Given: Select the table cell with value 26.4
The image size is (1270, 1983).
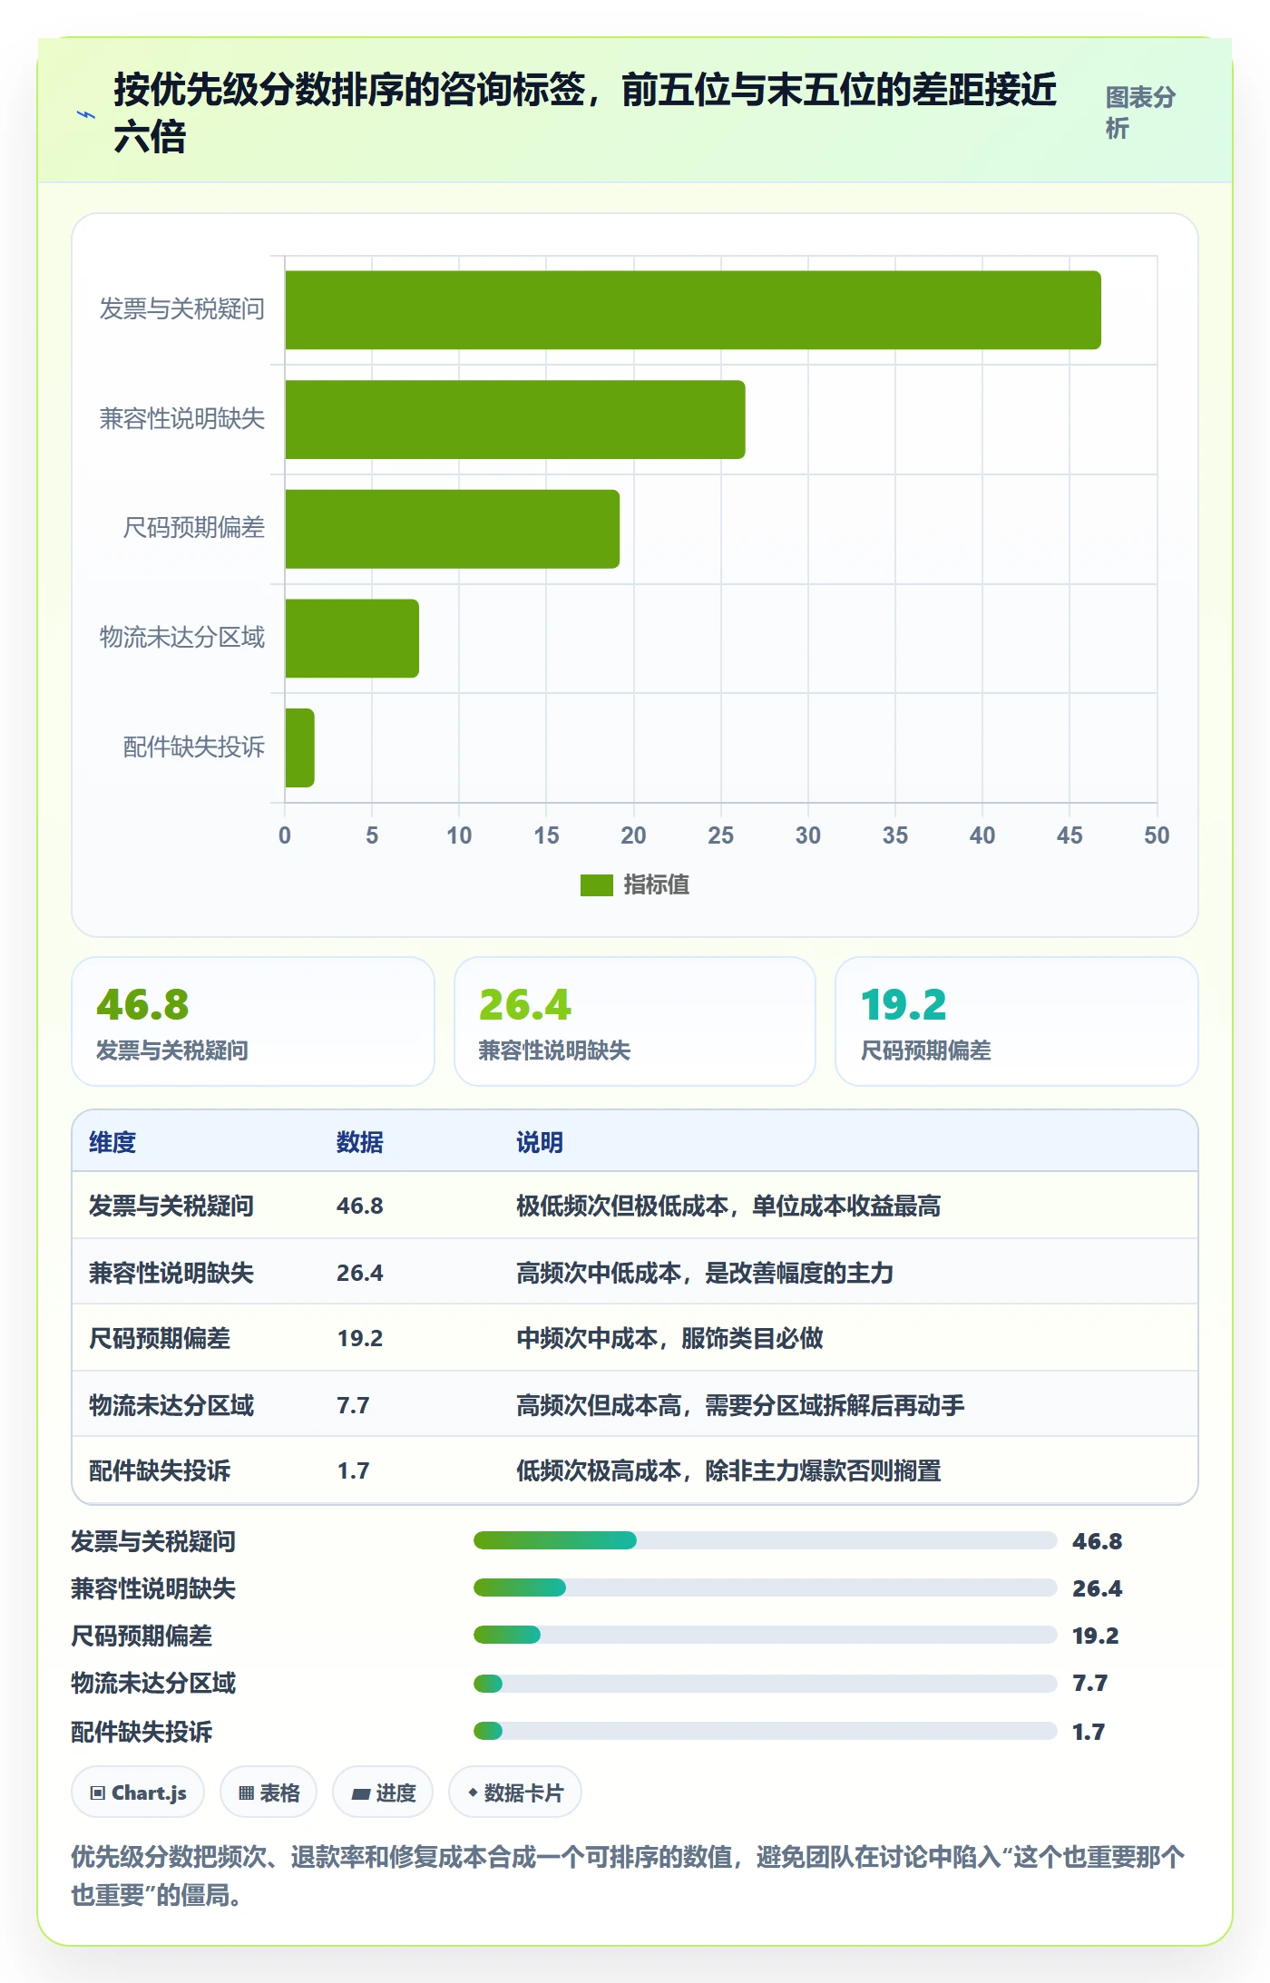Looking at the screenshot, I should coord(360,1273).
